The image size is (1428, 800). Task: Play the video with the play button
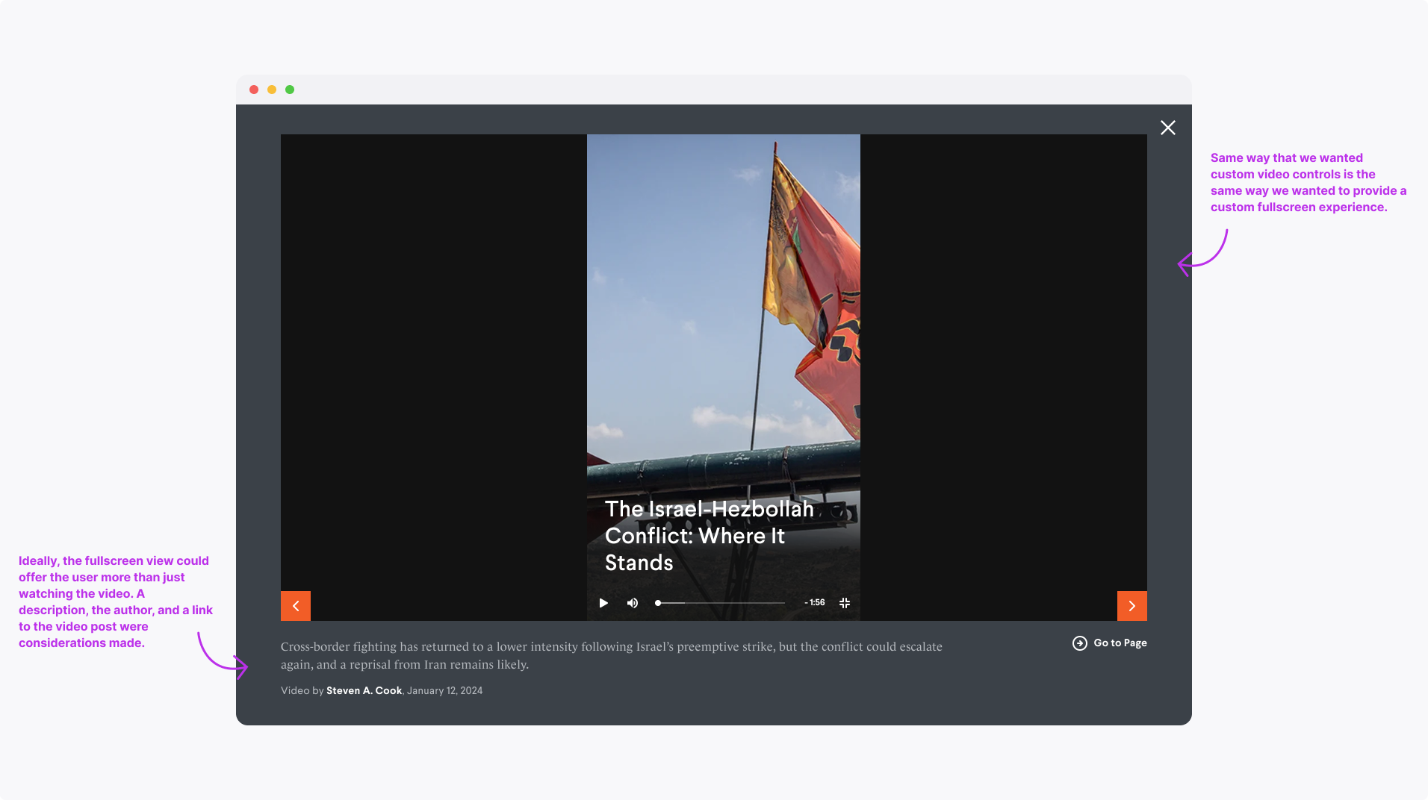point(603,603)
